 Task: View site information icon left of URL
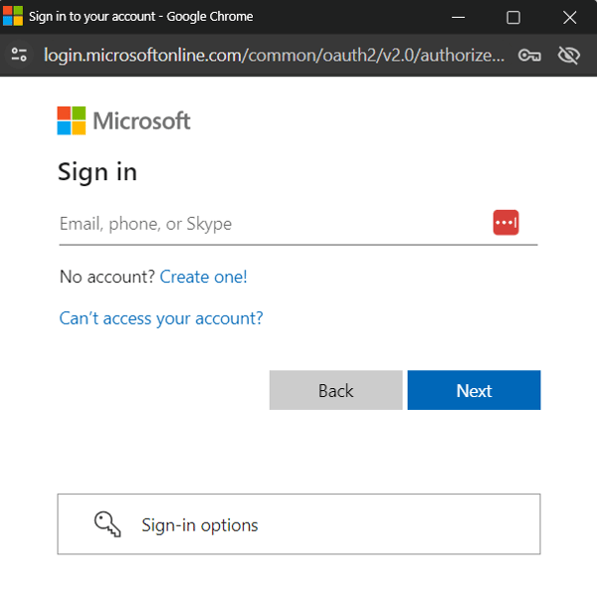(x=18, y=55)
